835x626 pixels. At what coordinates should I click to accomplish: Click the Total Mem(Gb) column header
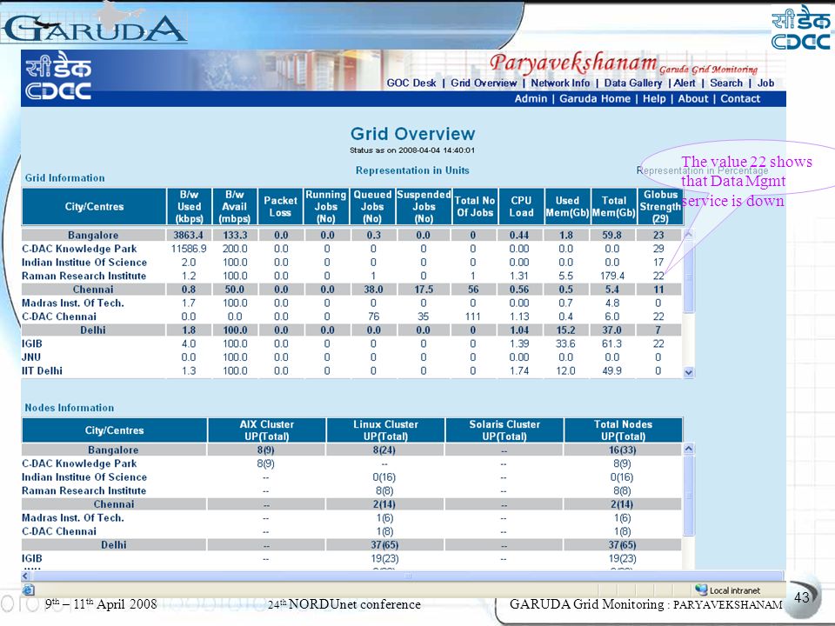[613, 207]
